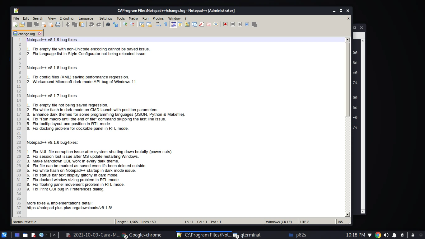Click the scrollbar down arrow in editor
Viewport: 425px width, 239px height.
tap(348, 214)
